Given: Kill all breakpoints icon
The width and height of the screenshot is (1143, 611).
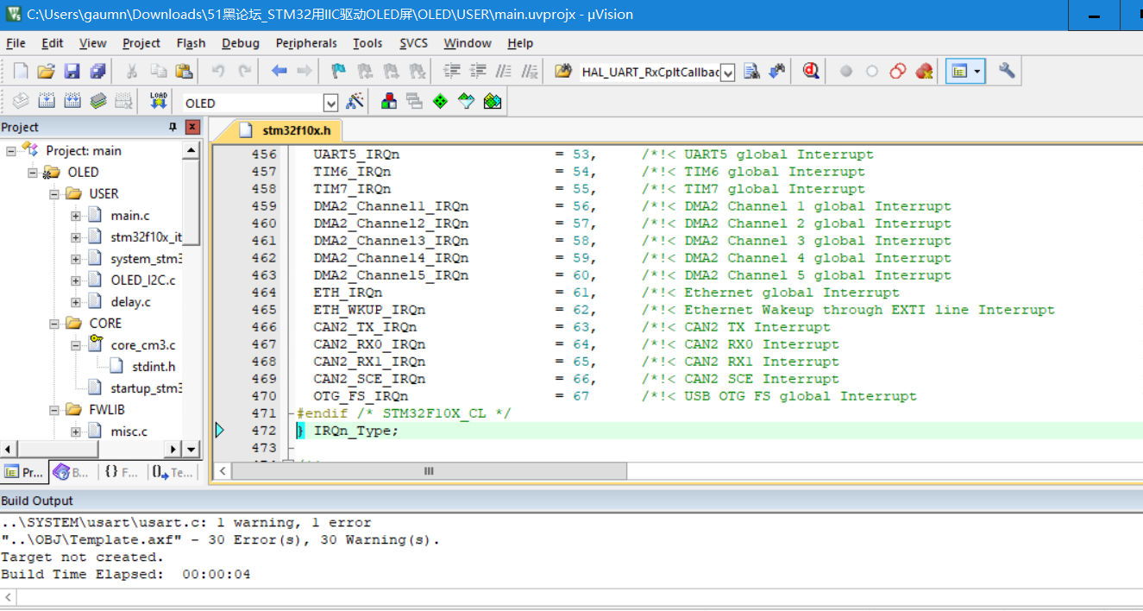Looking at the screenshot, I should click(x=924, y=71).
